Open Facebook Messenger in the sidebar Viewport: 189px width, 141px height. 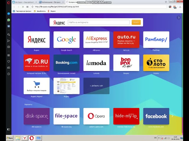[x=9, y=14]
